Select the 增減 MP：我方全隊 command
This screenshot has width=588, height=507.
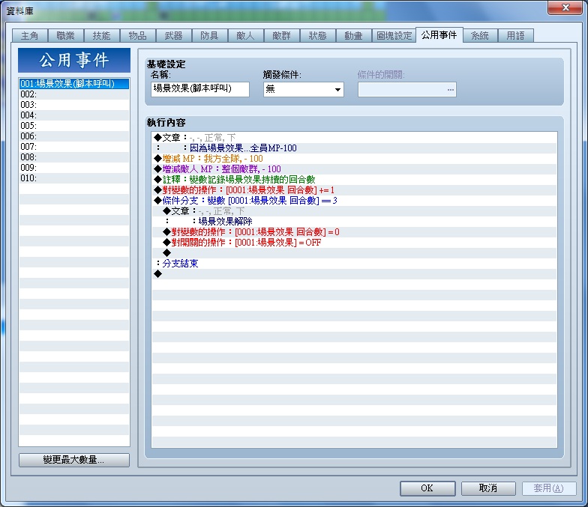coord(354,159)
